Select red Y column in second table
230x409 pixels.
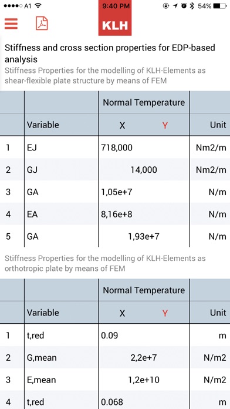[165, 313]
